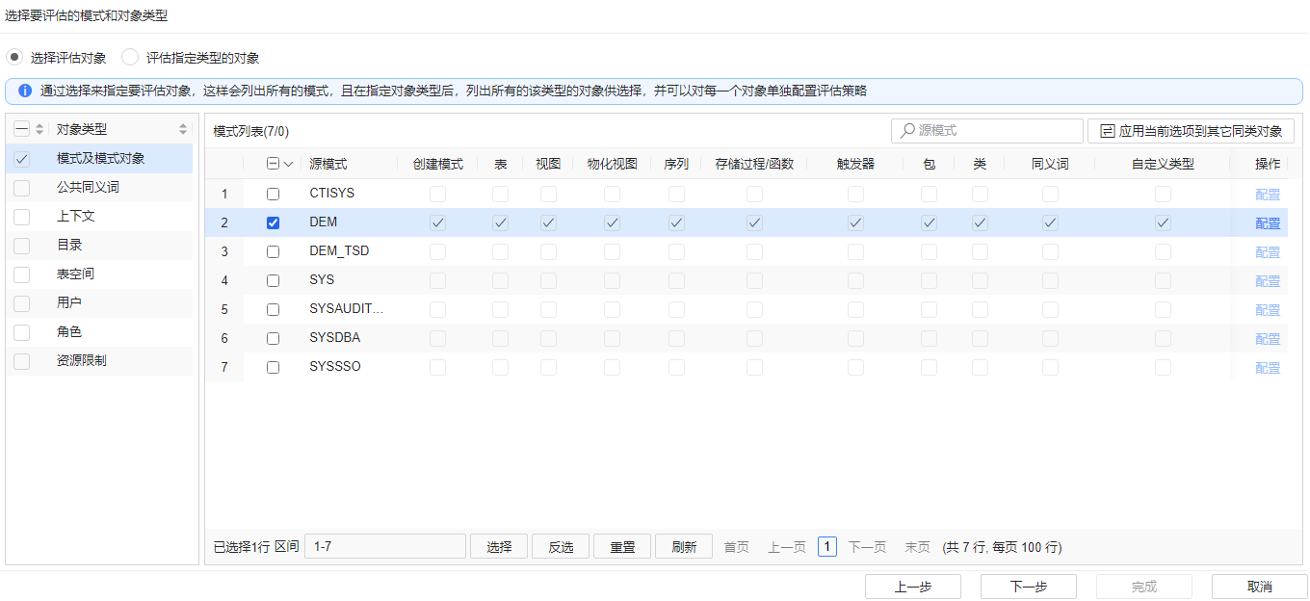Open 配置 link for the CTISYS row
Viewport: 1310px width, 601px height.
(1268, 194)
